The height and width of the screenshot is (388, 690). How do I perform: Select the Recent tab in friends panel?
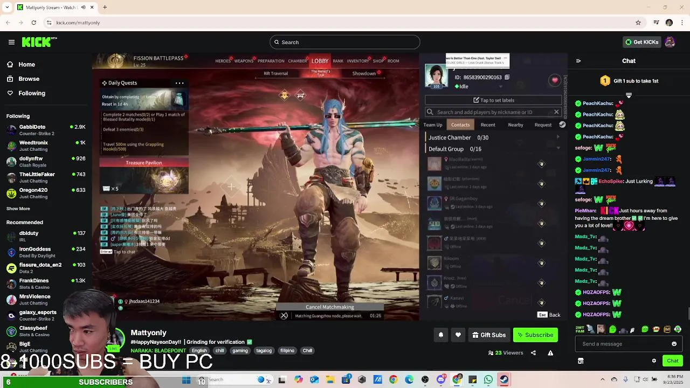[x=488, y=124]
